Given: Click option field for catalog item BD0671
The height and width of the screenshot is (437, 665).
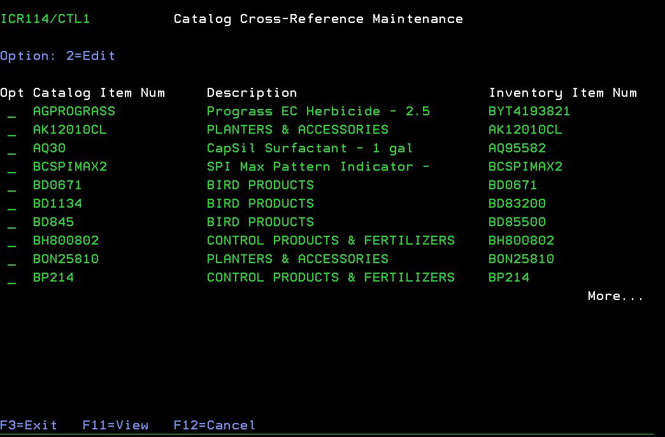Looking at the screenshot, I should pyautogui.click(x=12, y=186).
